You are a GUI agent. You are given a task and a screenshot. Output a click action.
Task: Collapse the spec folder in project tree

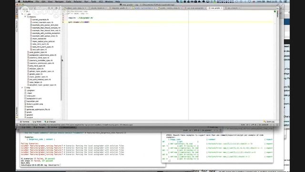pos(22,14)
